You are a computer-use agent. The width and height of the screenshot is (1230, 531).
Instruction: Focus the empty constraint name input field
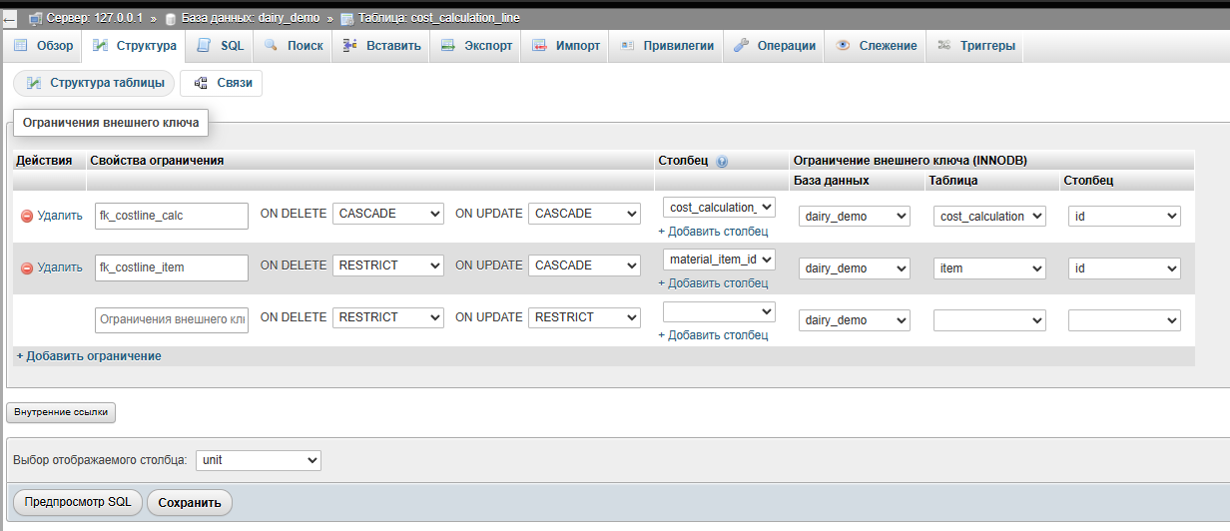pyautogui.click(x=172, y=319)
